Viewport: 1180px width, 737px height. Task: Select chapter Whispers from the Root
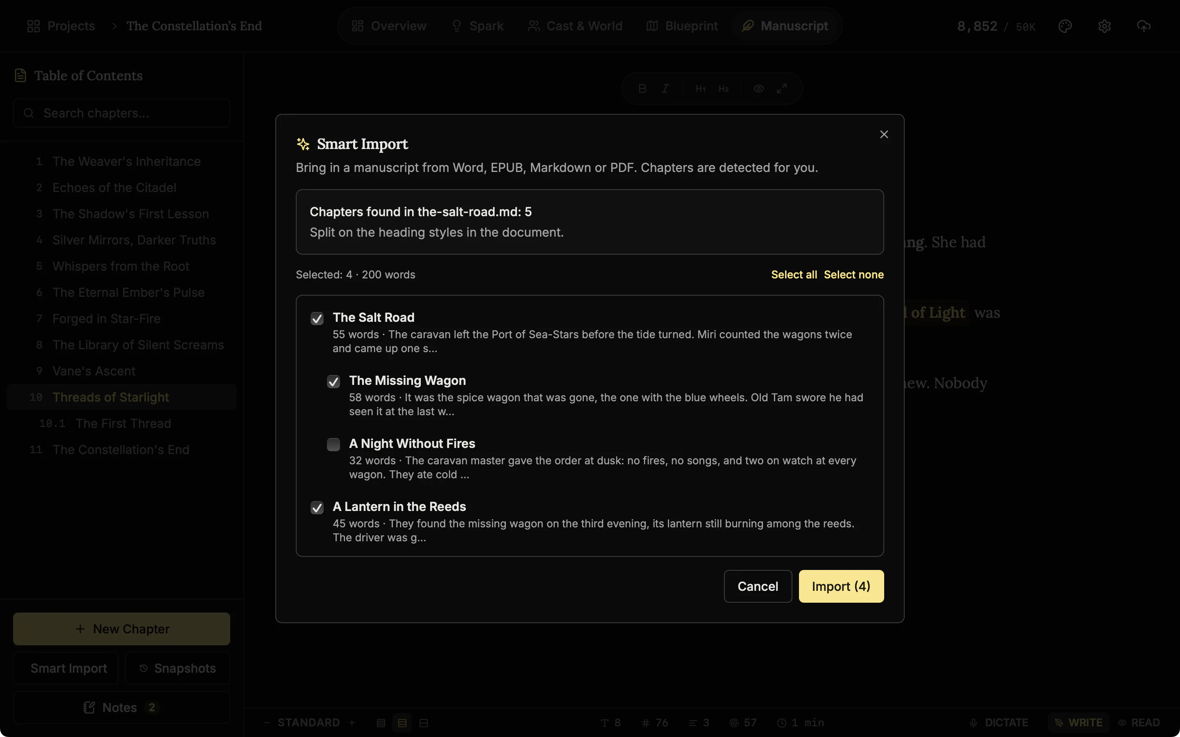click(121, 266)
